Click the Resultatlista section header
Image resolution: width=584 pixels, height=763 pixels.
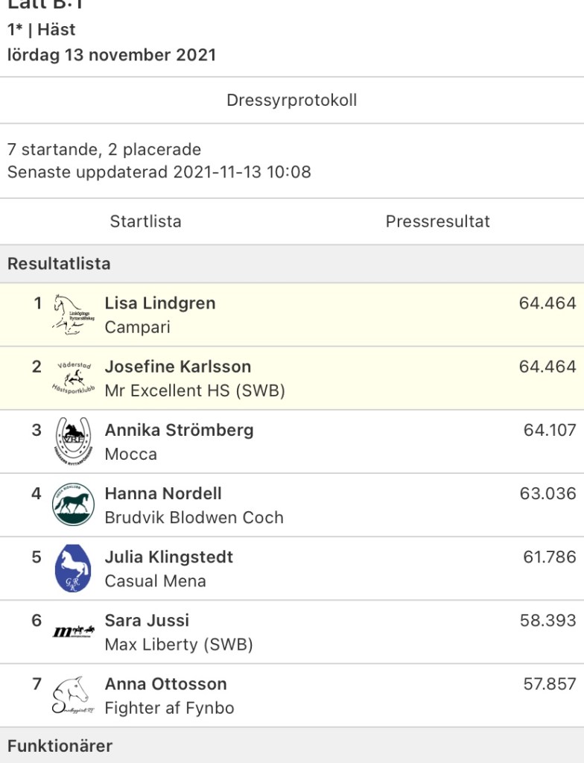(x=59, y=264)
